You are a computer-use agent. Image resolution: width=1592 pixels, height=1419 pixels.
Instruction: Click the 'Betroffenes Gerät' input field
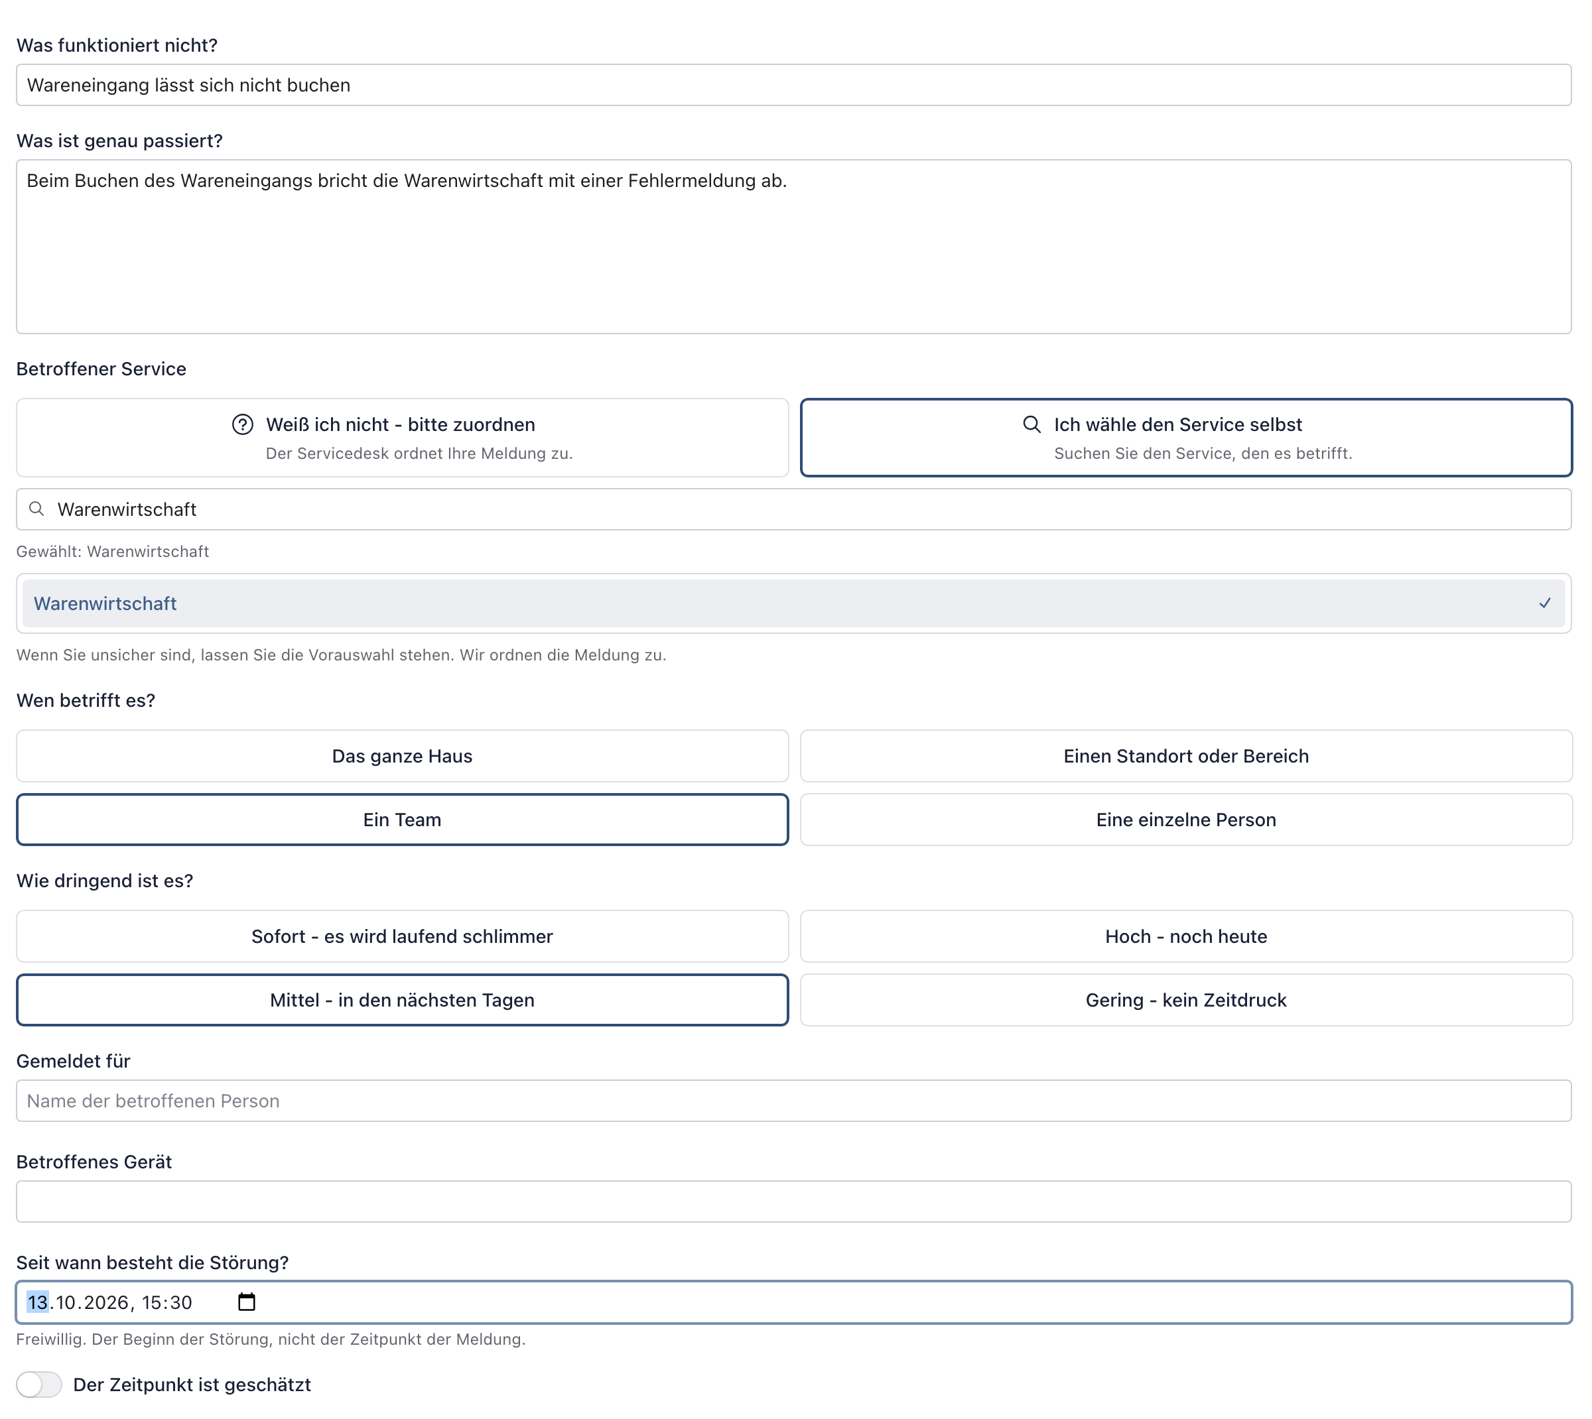pos(793,1202)
